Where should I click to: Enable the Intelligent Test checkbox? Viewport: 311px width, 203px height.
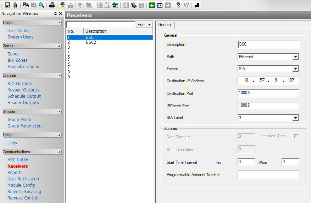click(x=296, y=136)
